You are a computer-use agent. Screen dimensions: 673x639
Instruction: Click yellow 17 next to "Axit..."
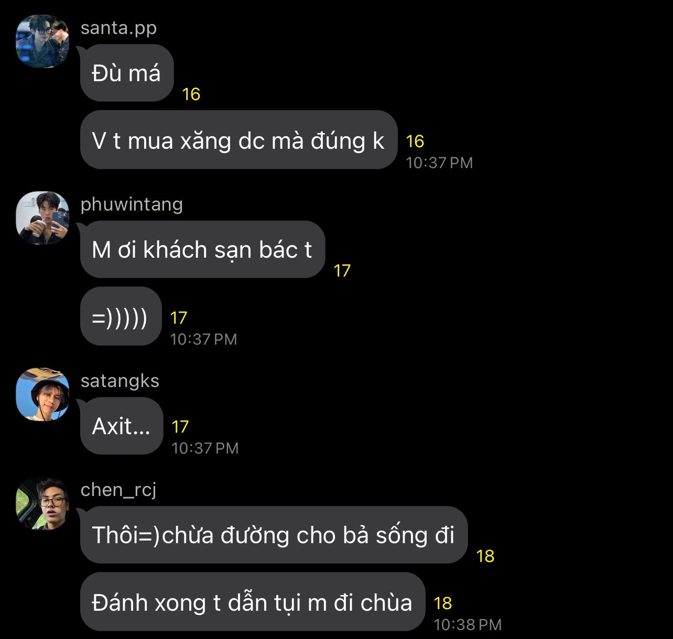(180, 427)
